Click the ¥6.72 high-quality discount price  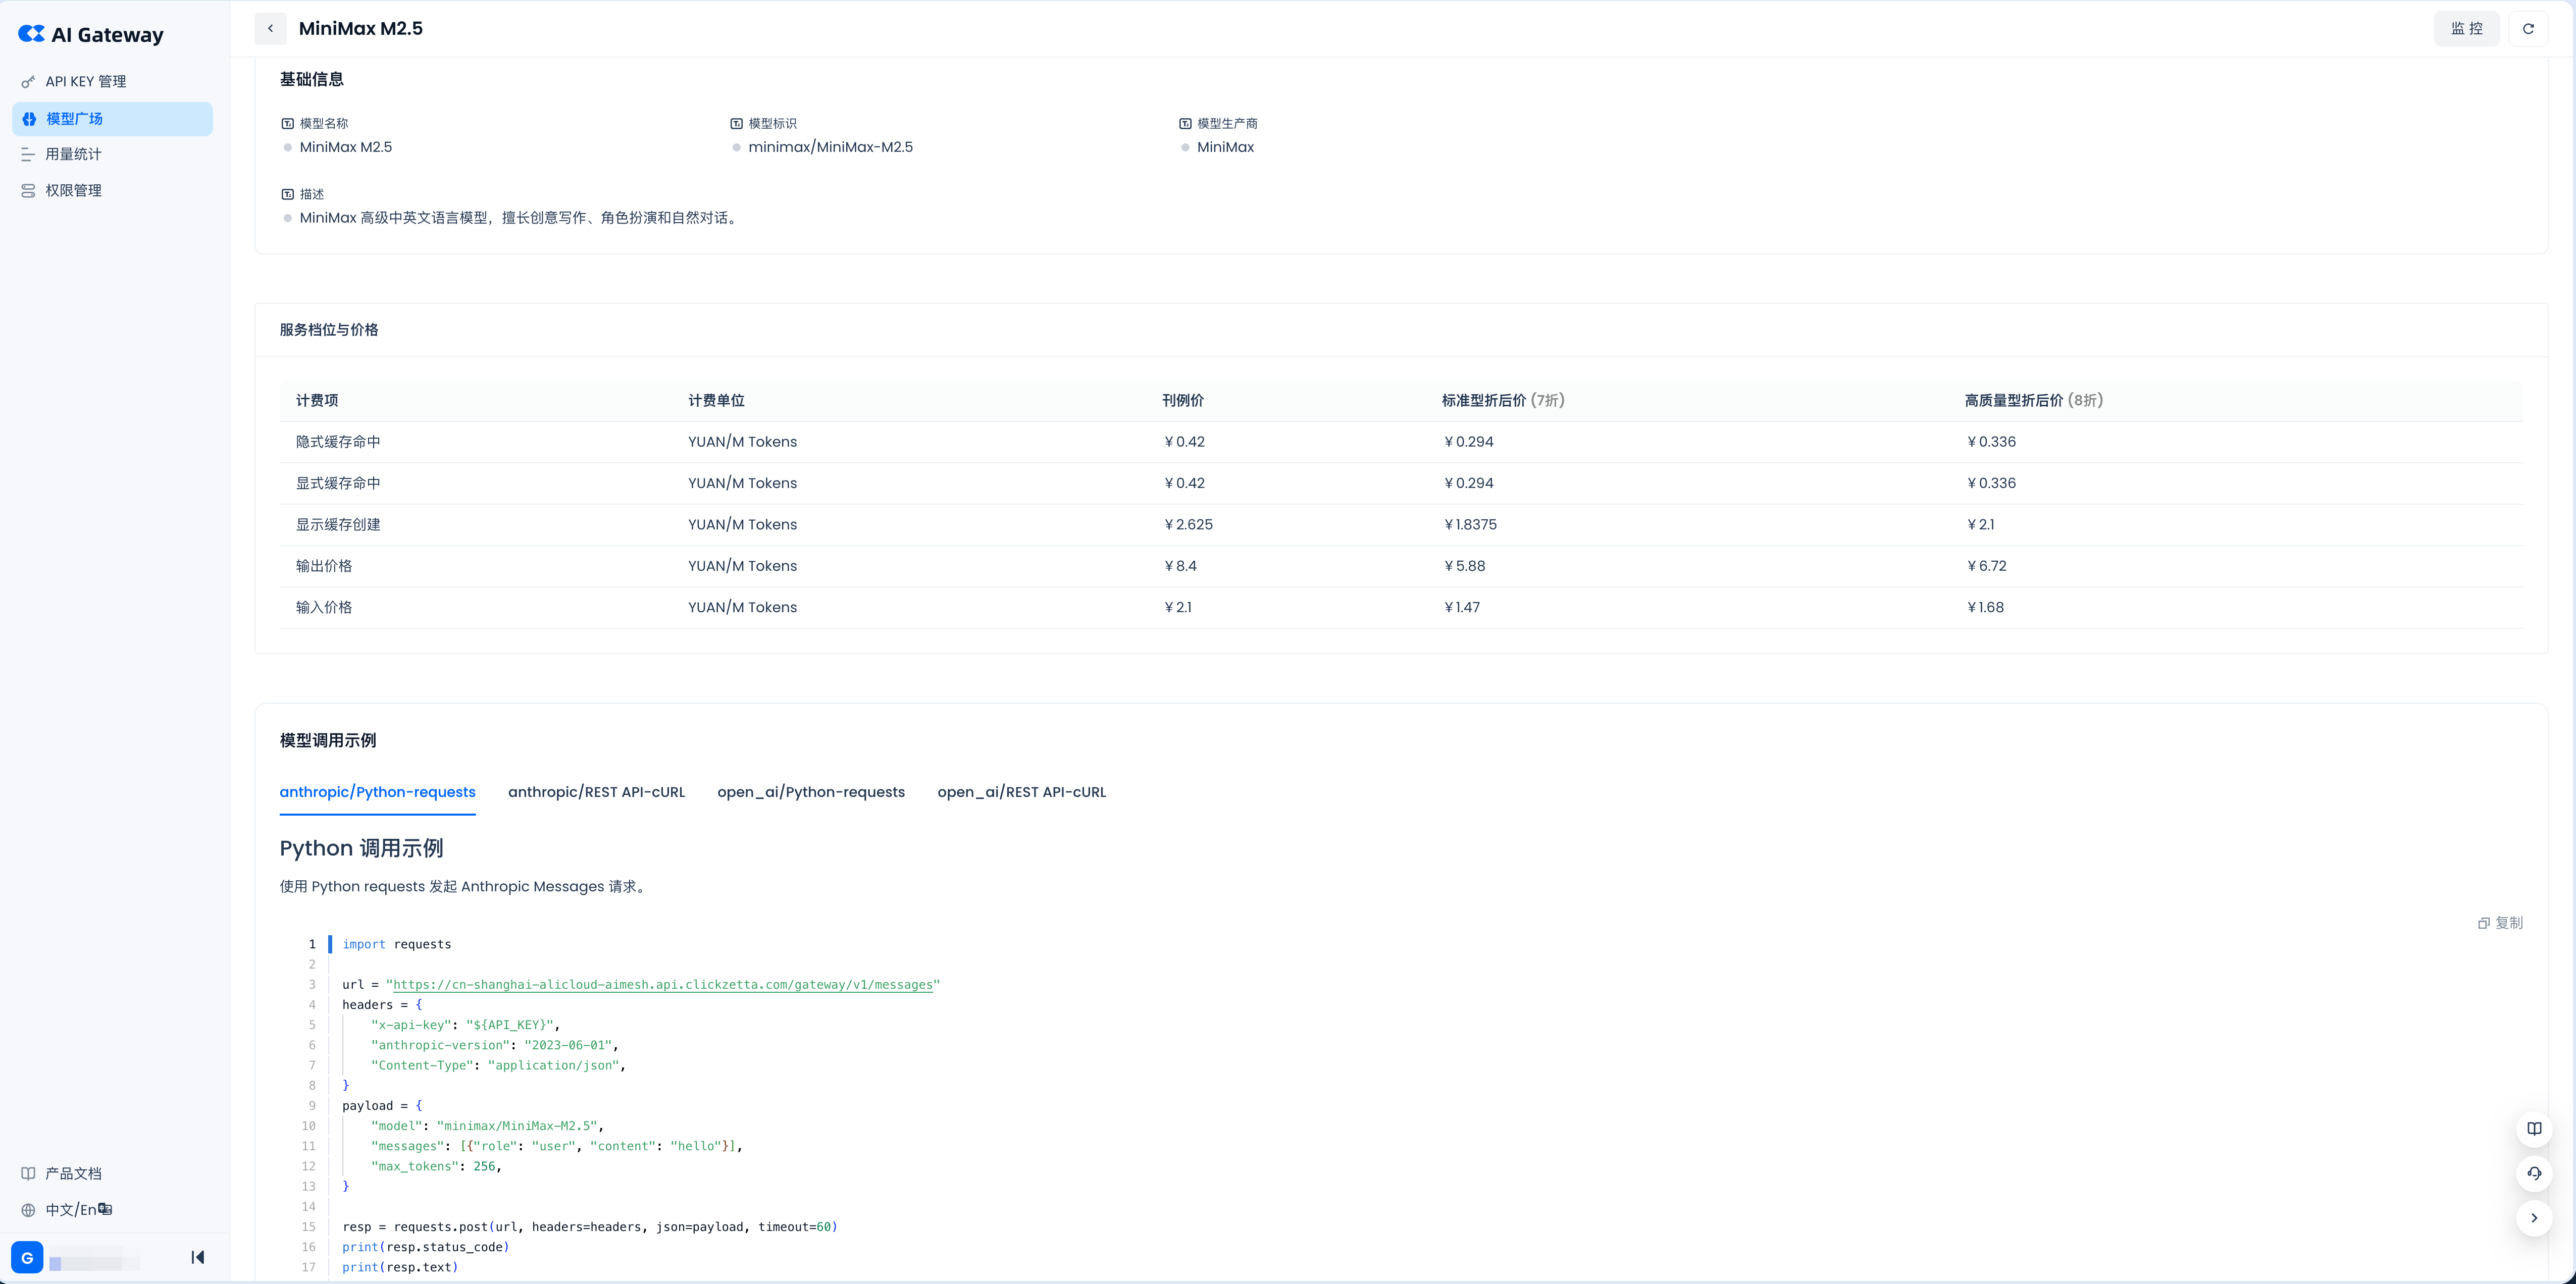click(x=1986, y=566)
